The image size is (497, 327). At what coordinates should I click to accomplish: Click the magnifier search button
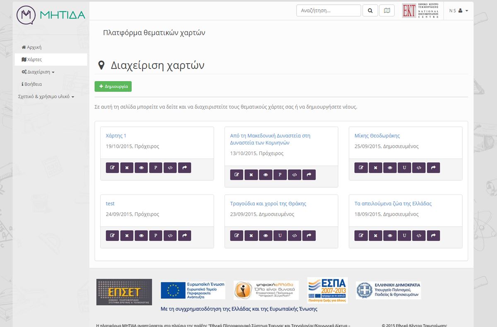tap(370, 11)
